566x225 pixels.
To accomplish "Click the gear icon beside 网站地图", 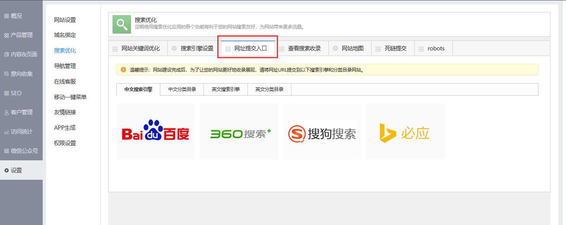I will 335,48.
